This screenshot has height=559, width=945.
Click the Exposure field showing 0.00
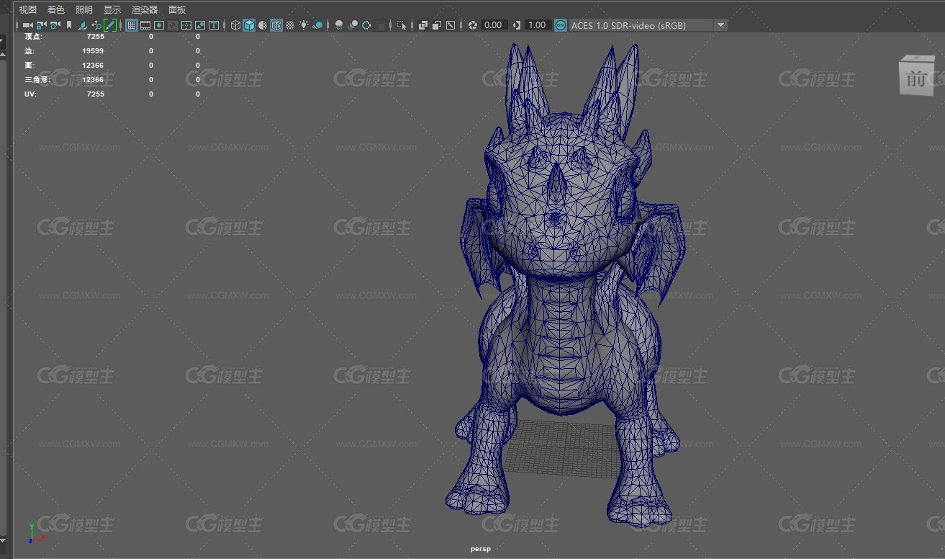coord(494,25)
